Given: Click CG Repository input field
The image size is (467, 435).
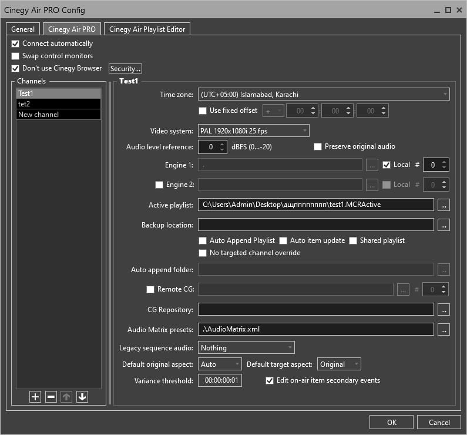Looking at the screenshot, I should pyautogui.click(x=316, y=309).
